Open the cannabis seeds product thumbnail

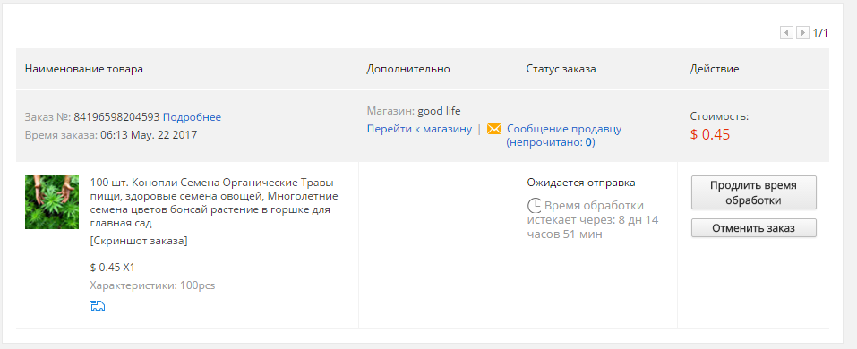click(x=52, y=202)
